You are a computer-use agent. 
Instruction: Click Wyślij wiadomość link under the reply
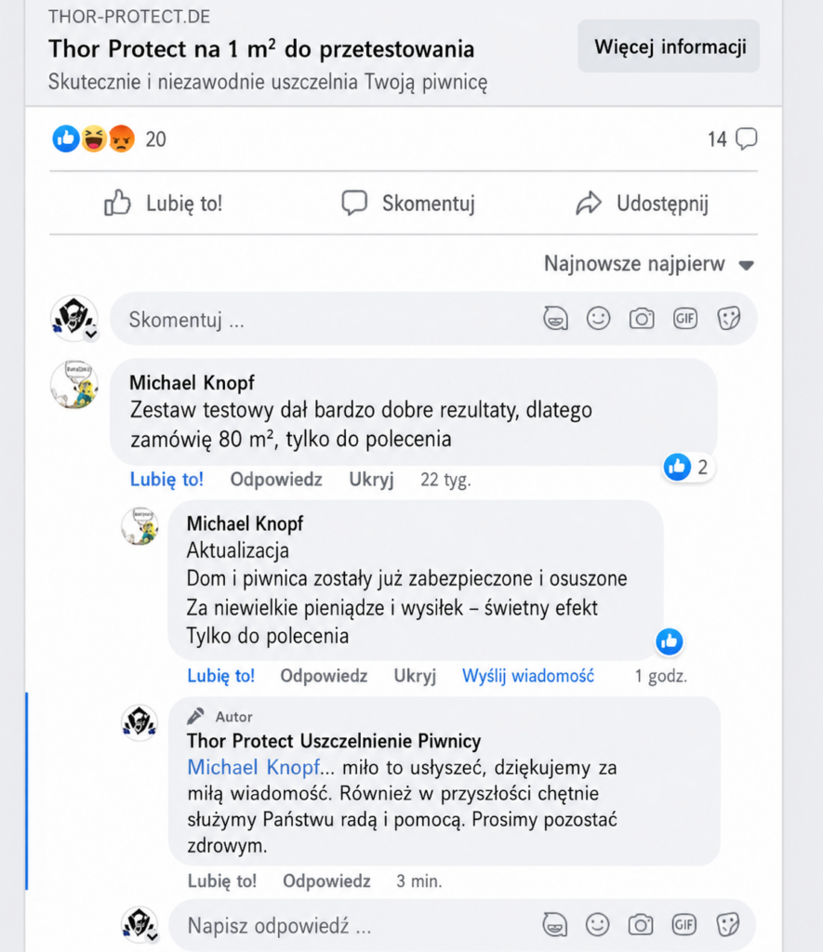[x=528, y=676]
